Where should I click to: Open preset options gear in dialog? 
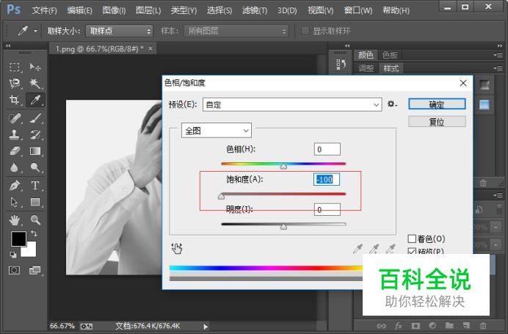pyautogui.click(x=392, y=104)
